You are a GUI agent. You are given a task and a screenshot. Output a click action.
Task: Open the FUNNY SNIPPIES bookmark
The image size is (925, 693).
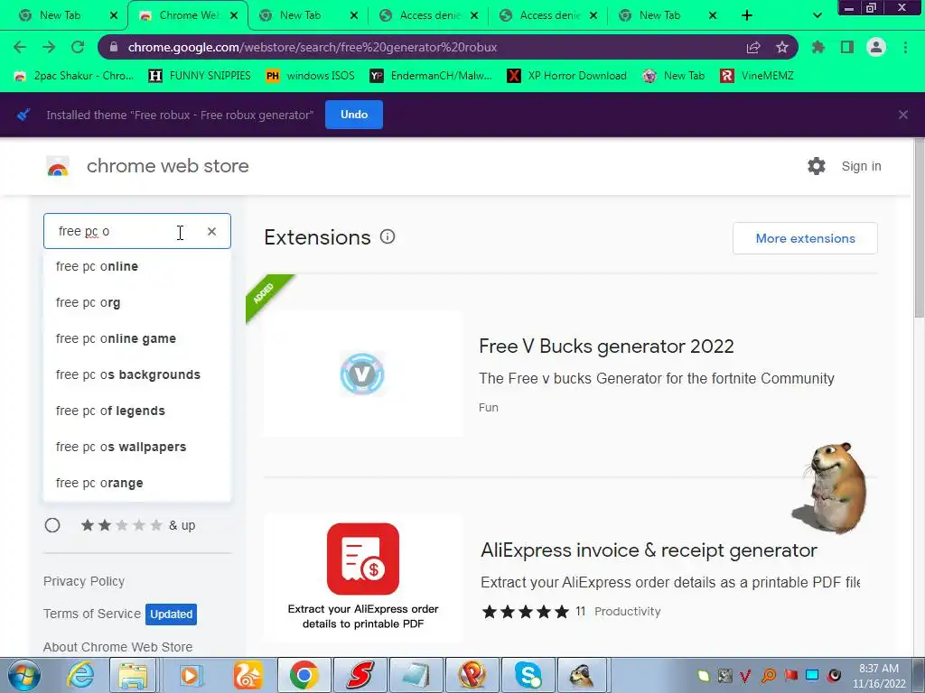click(200, 76)
